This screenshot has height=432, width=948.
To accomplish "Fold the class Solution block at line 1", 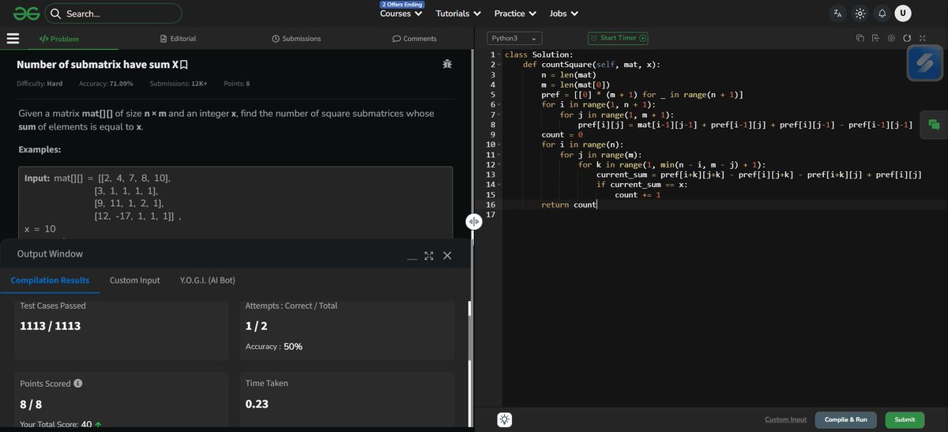I will pyautogui.click(x=498, y=54).
